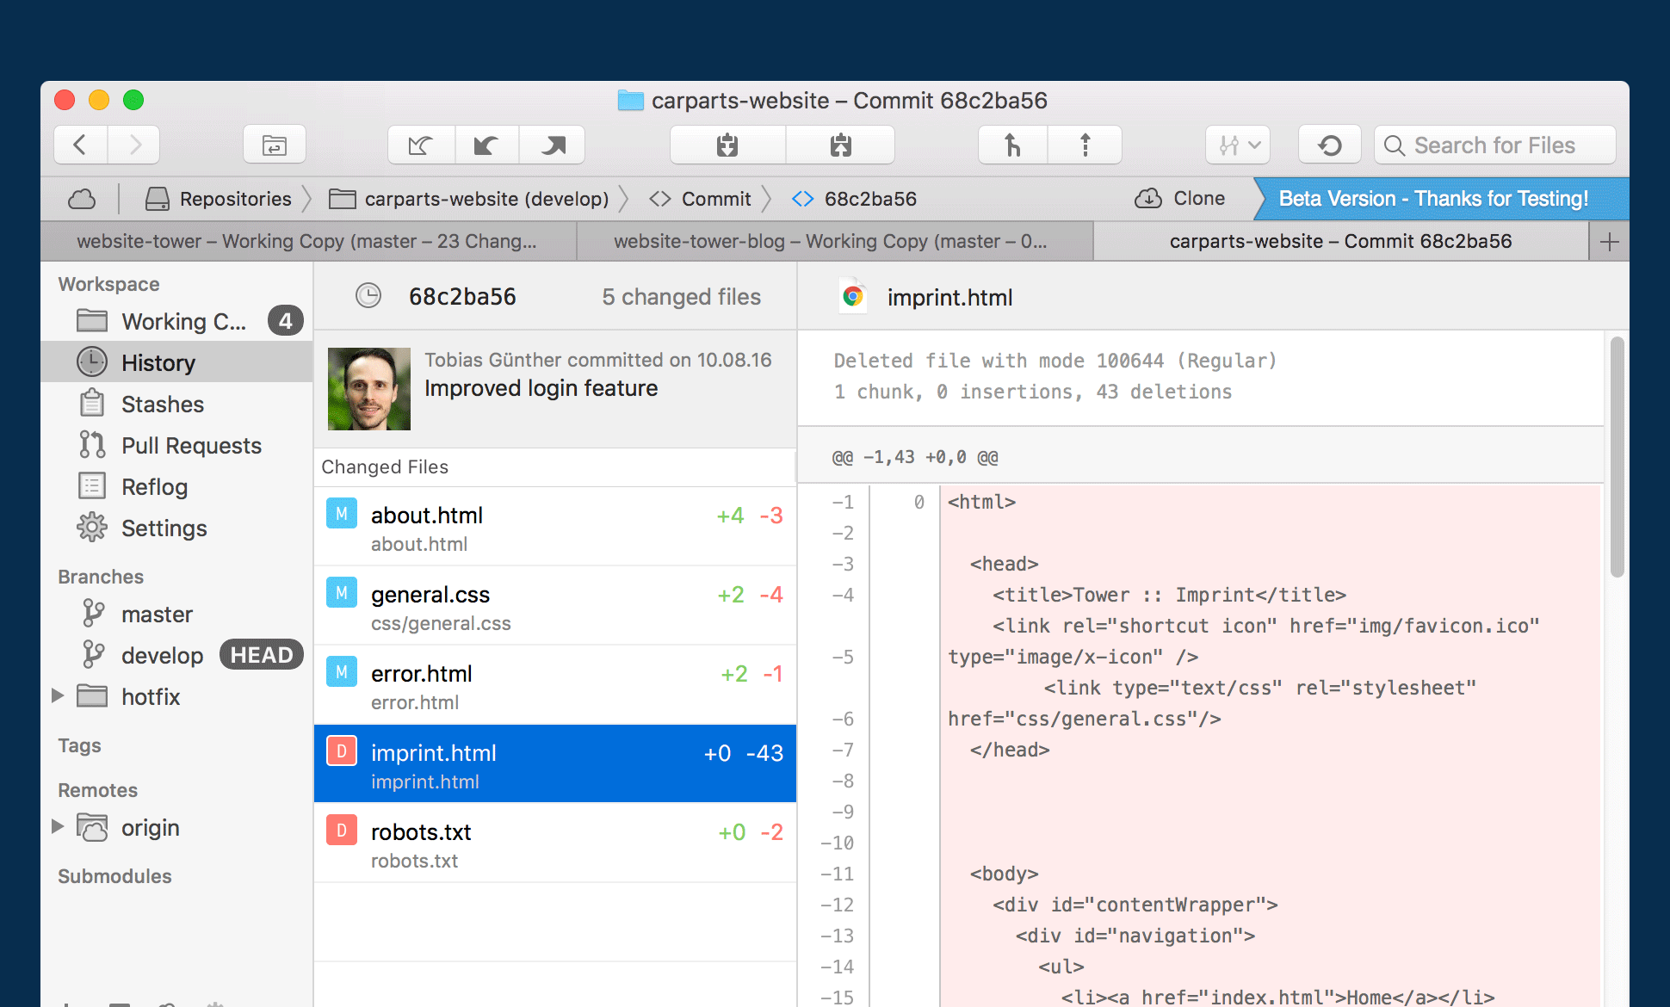
Task: Switch to website-tower-blog Working Copy tab
Action: tap(830, 242)
